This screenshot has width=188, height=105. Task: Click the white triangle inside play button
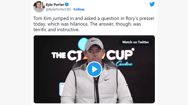pyautogui.click(x=95, y=69)
